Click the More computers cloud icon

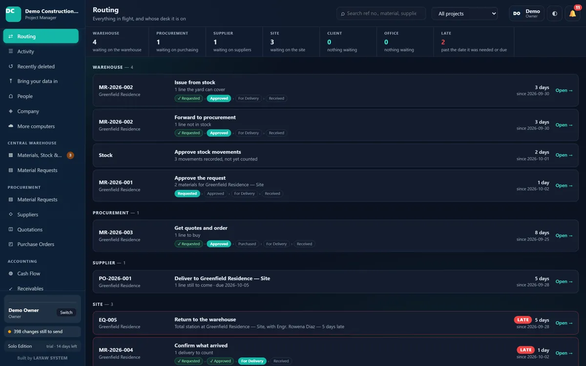[x=11, y=126]
